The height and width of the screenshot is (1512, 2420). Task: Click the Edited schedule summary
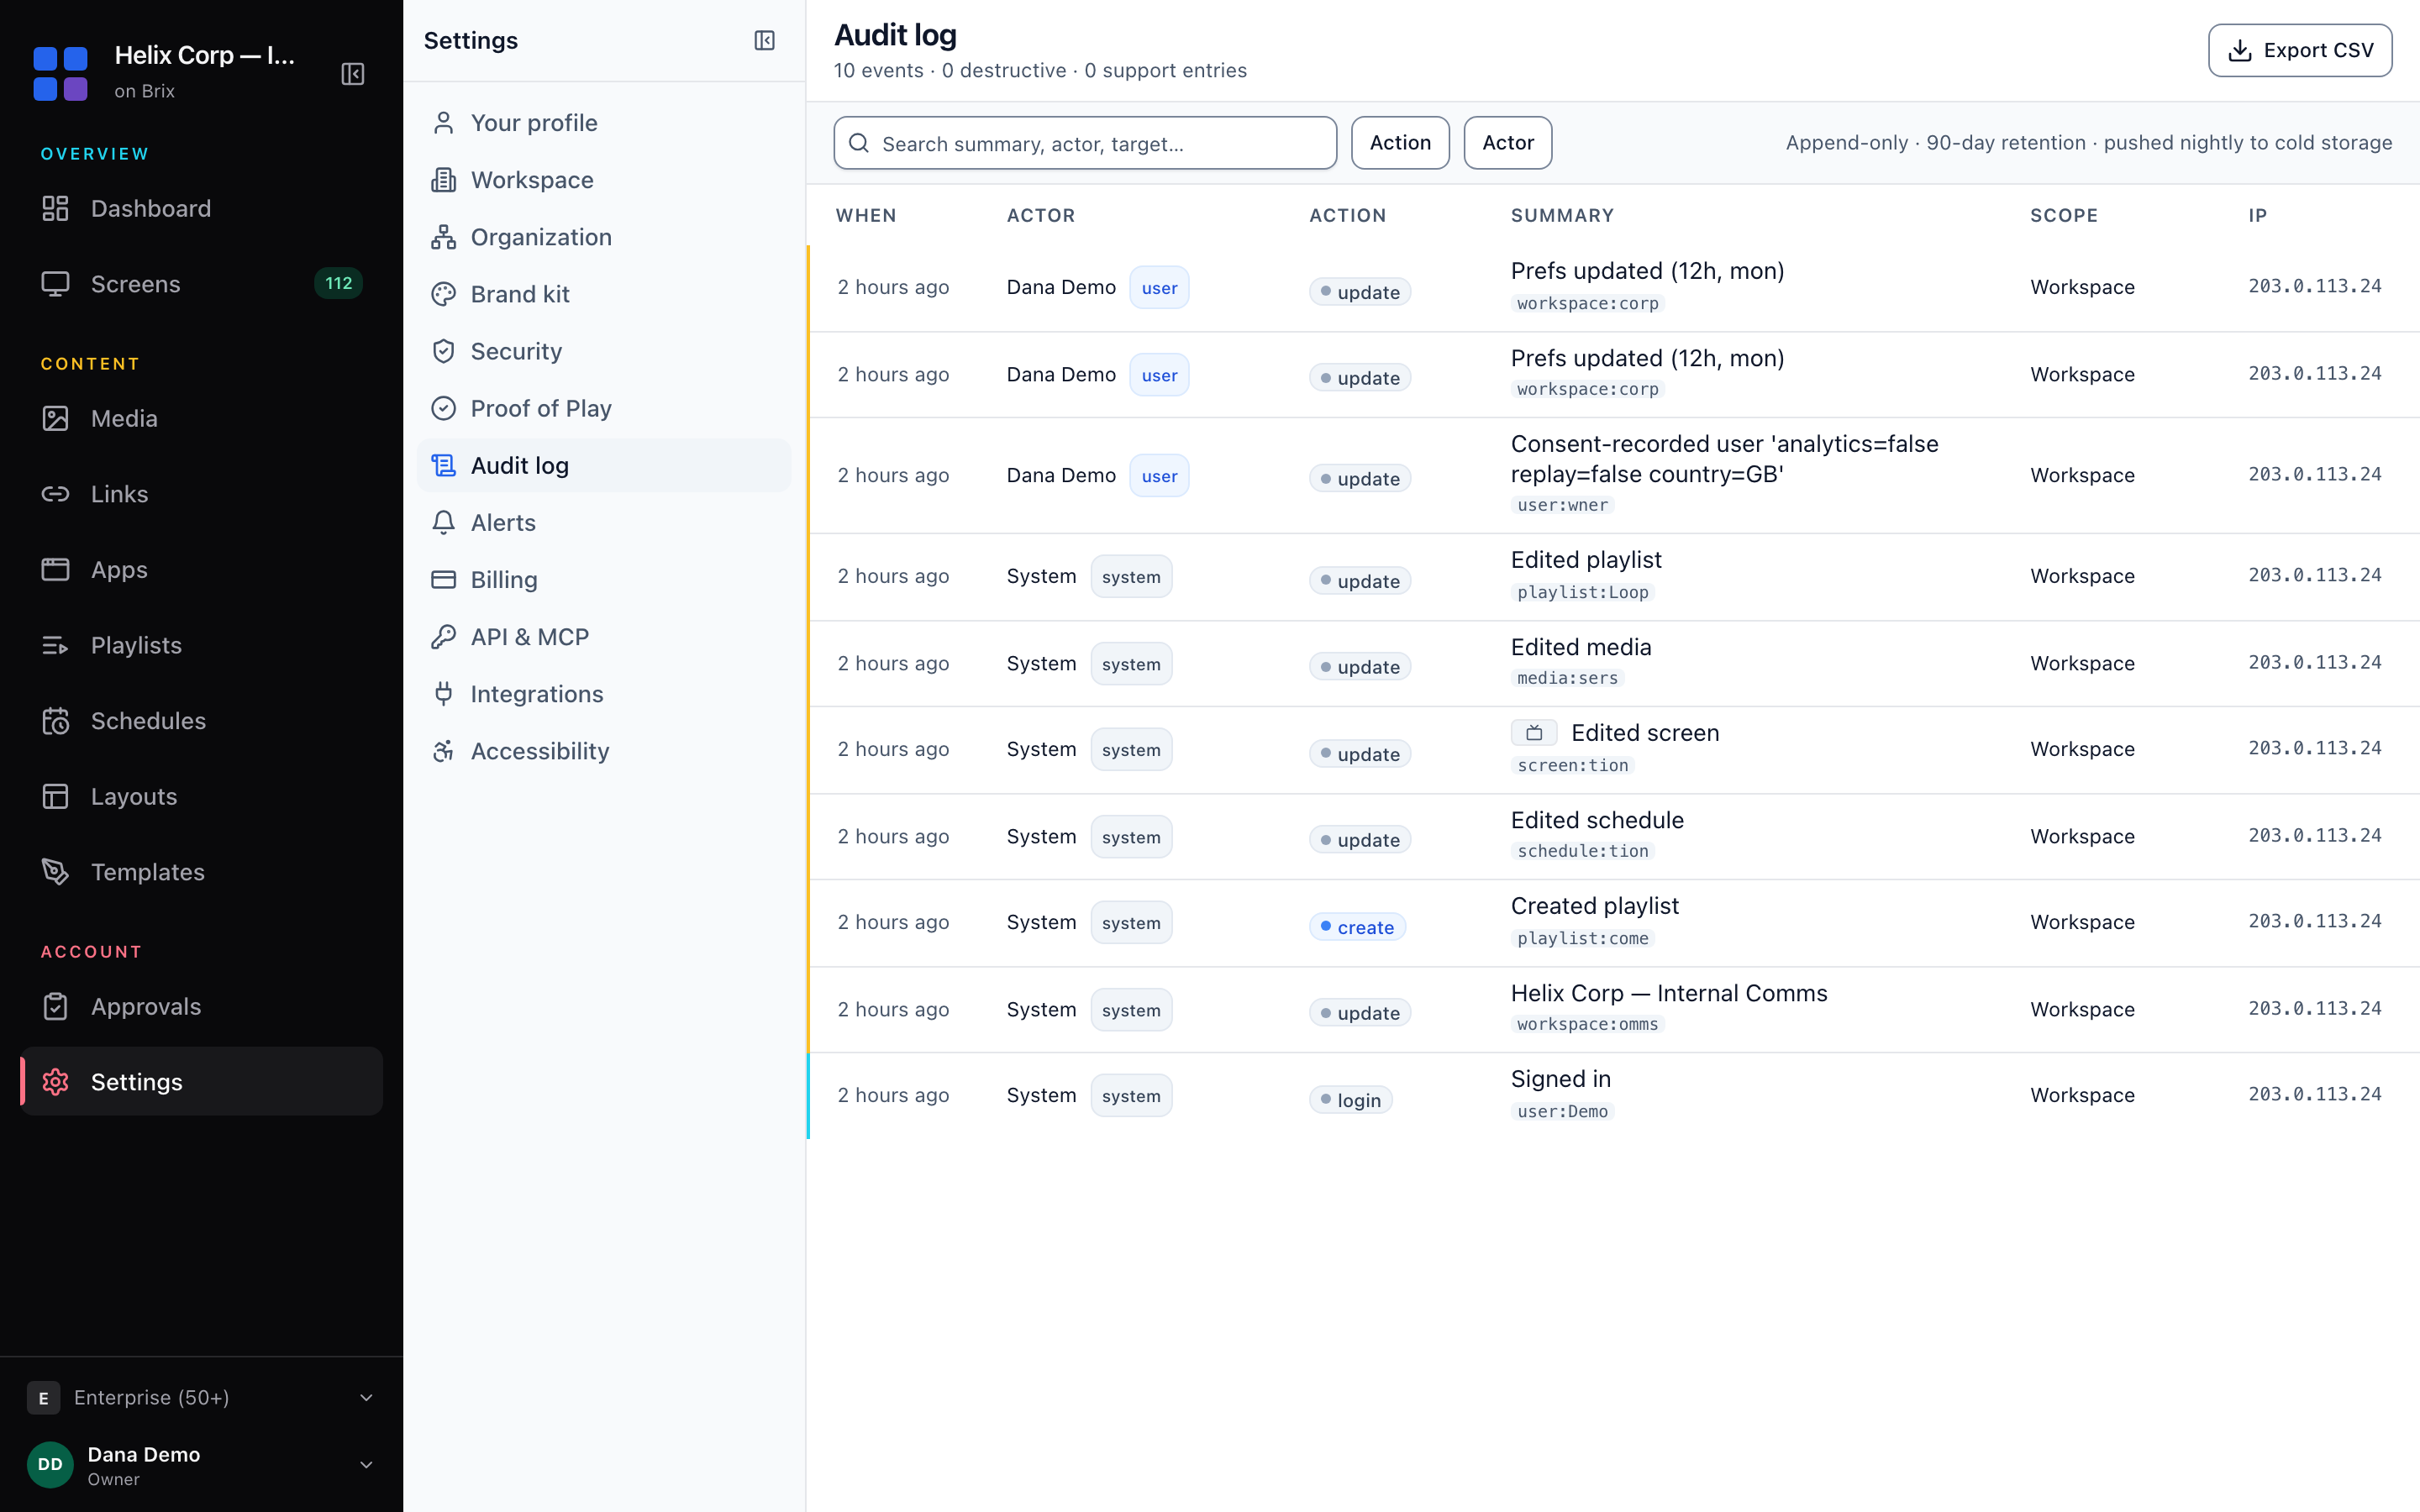click(1597, 820)
